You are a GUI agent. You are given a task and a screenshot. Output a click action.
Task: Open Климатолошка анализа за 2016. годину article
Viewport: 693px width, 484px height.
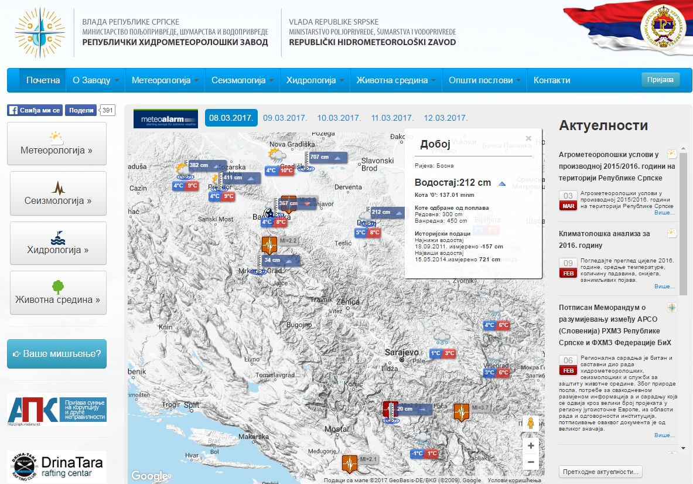[605, 238]
